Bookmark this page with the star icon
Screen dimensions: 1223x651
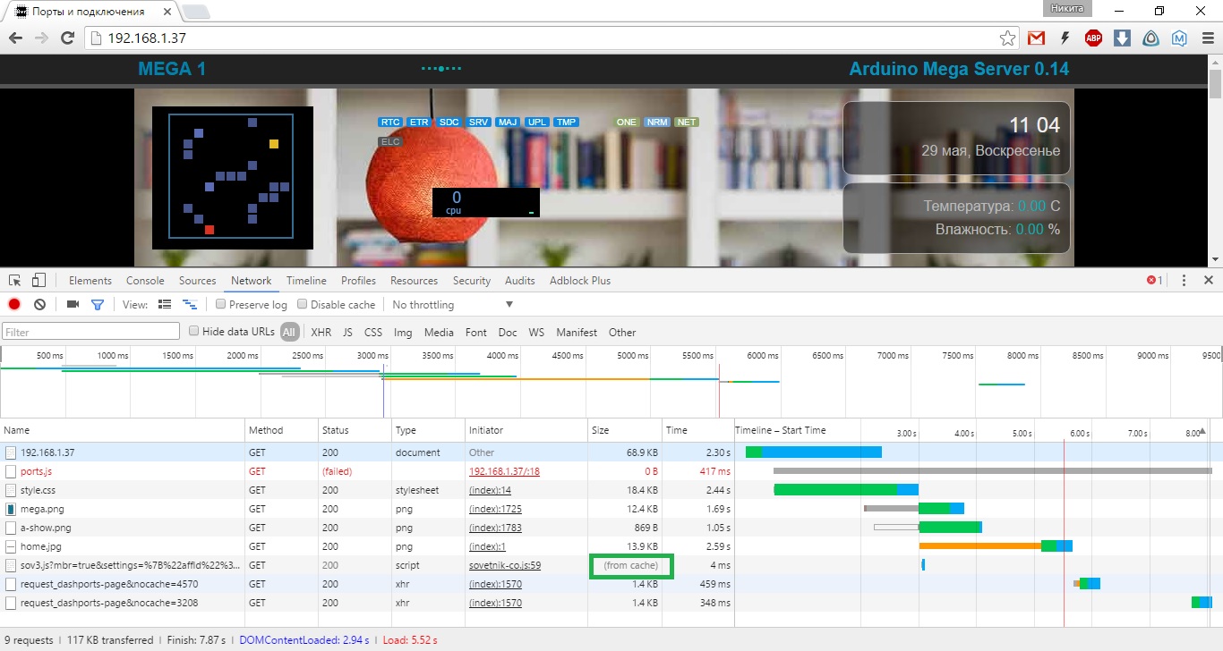(x=1008, y=38)
